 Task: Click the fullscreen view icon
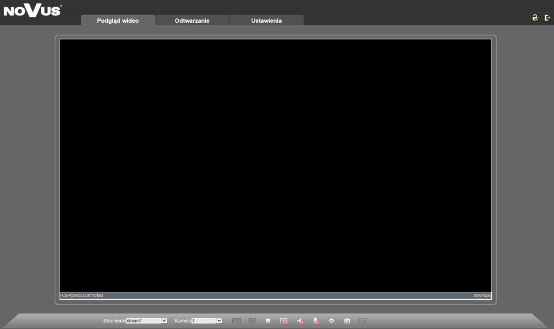coord(362,321)
